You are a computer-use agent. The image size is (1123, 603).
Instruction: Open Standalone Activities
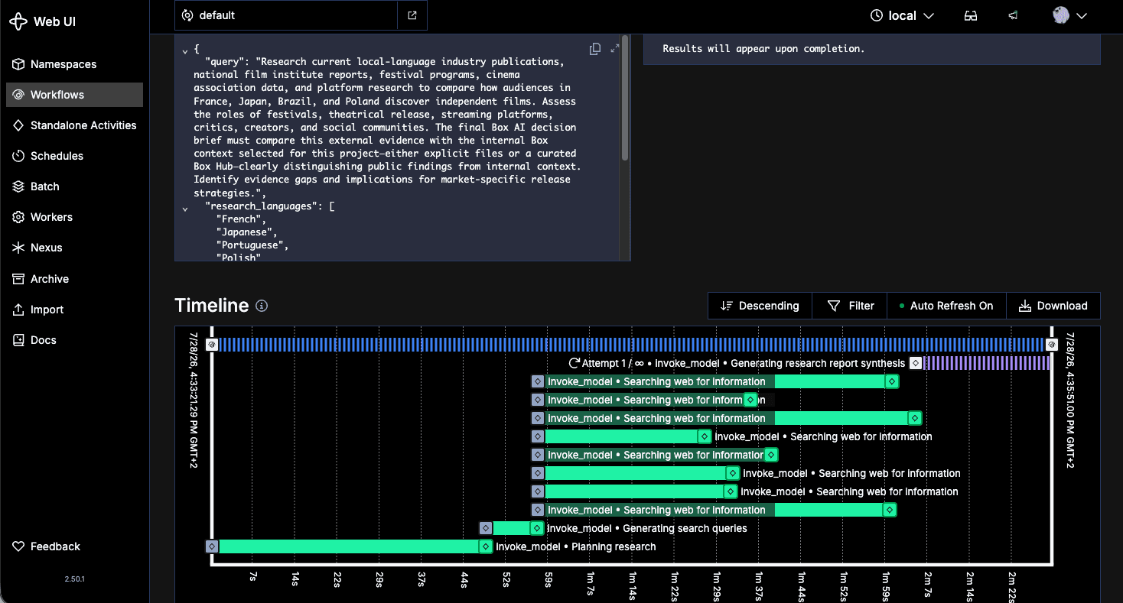pos(74,125)
